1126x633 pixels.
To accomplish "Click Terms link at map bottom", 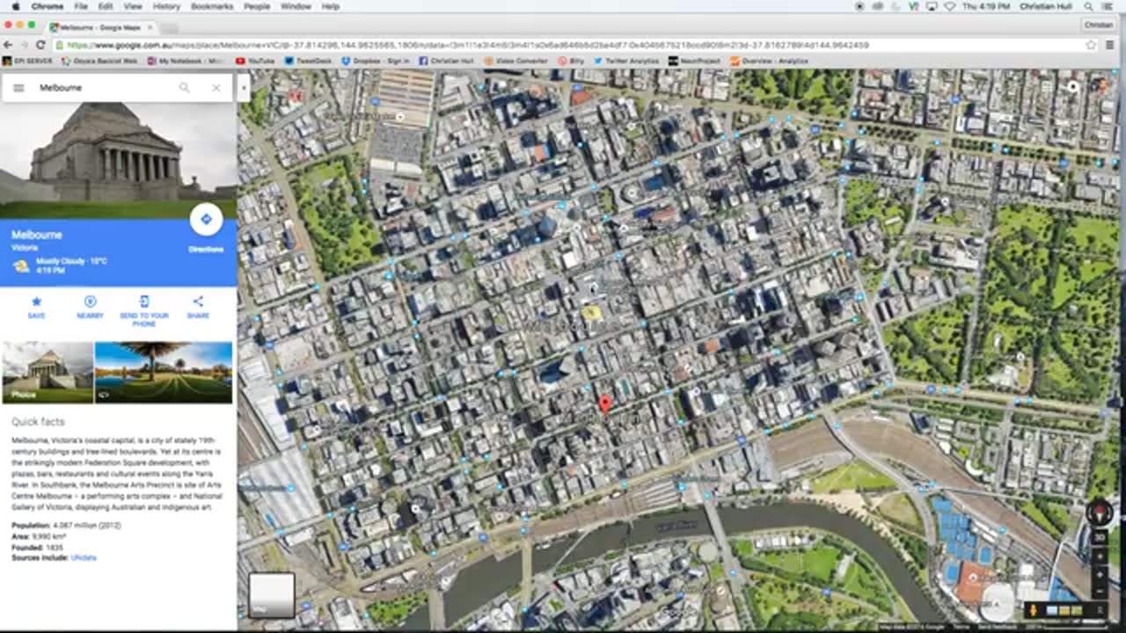I will pos(962,627).
